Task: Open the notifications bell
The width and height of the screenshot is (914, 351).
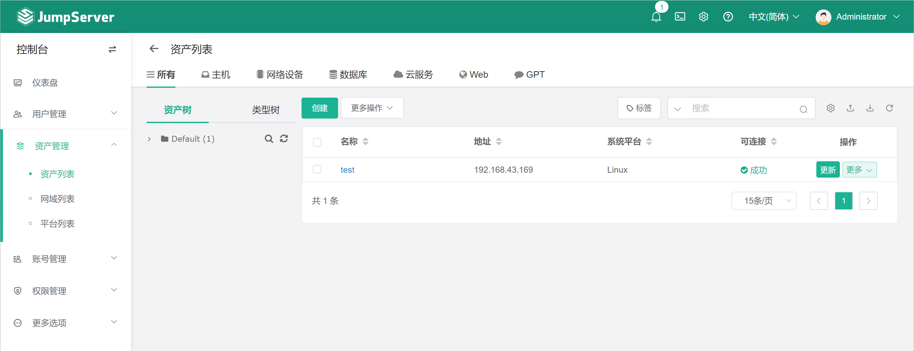Action: coord(656,17)
